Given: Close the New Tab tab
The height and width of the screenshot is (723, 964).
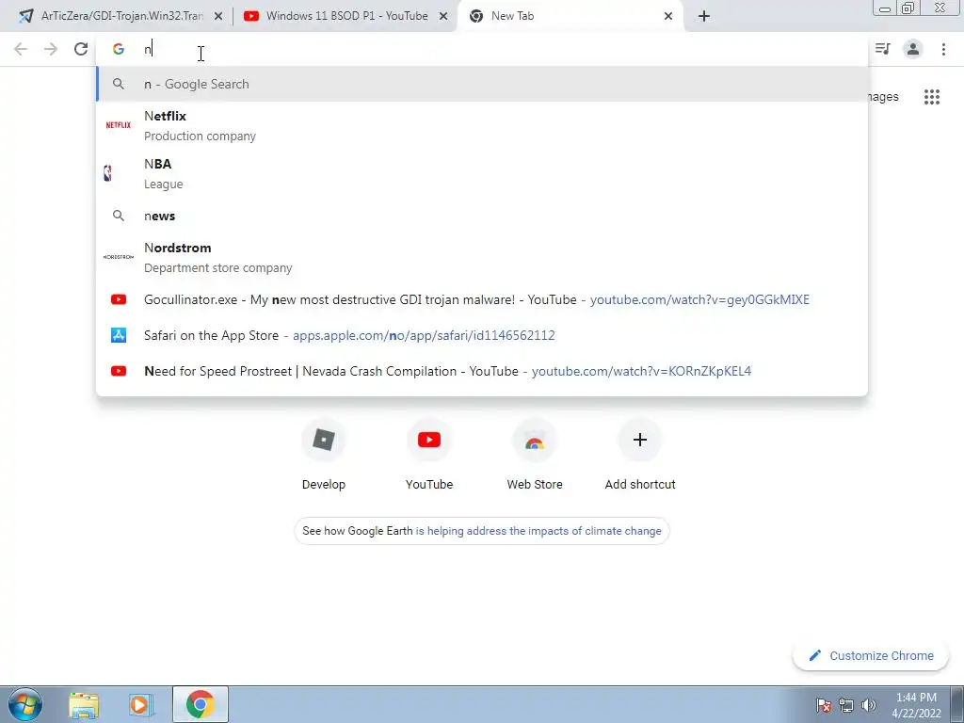Looking at the screenshot, I should coord(668,17).
